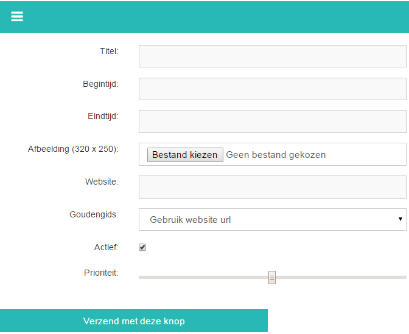Select the Website input field
Viewport: 409px width, 334px height.
(272, 187)
